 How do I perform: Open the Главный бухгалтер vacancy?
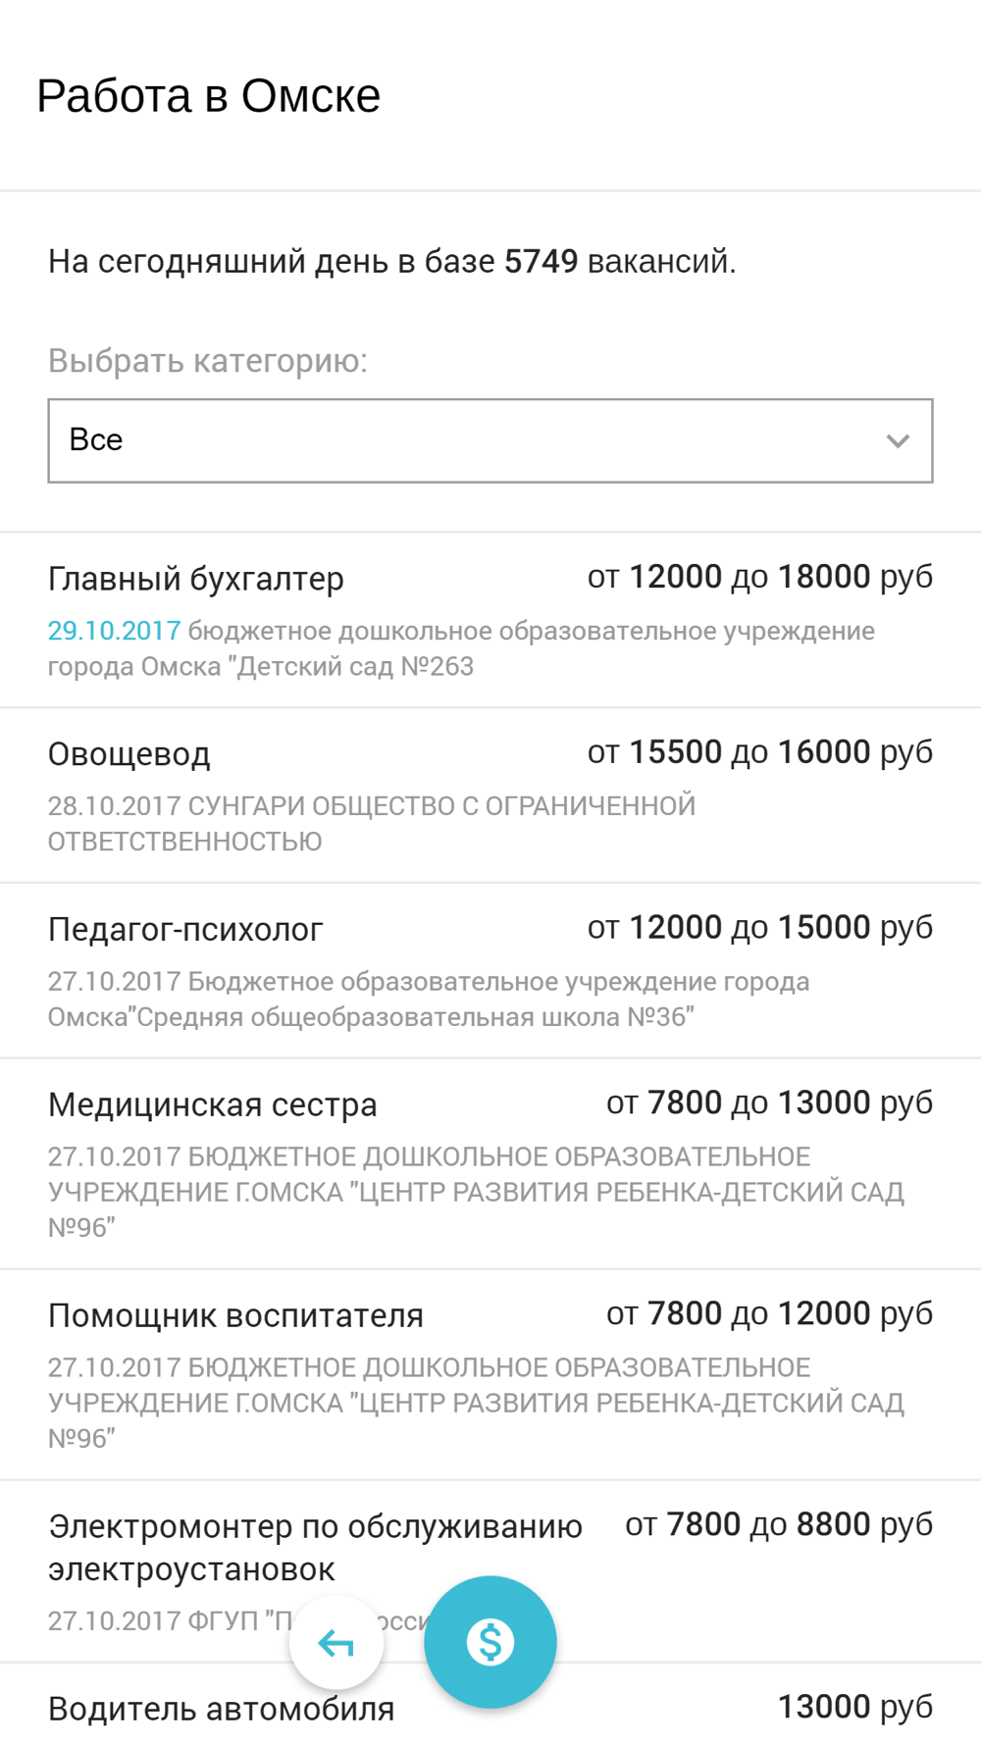[x=490, y=620]
